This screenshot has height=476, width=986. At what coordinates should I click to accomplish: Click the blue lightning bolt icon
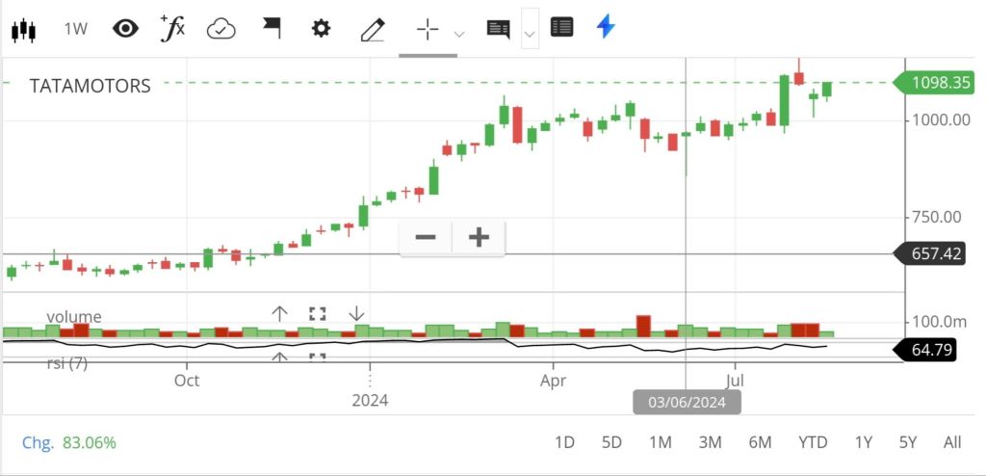click(x=606, y=27)
